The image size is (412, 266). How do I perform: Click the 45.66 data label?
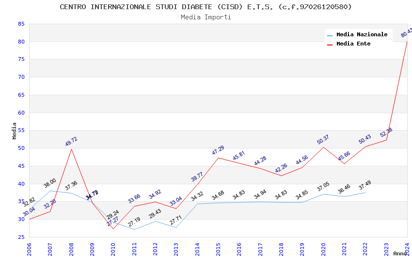tap(344, 156)
